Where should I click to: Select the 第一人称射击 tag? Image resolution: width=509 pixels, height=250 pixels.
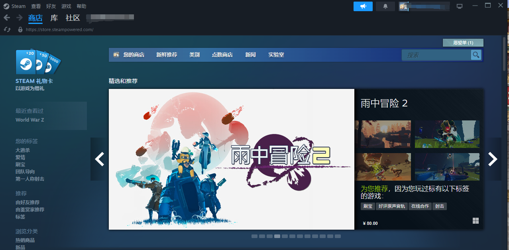30,179
